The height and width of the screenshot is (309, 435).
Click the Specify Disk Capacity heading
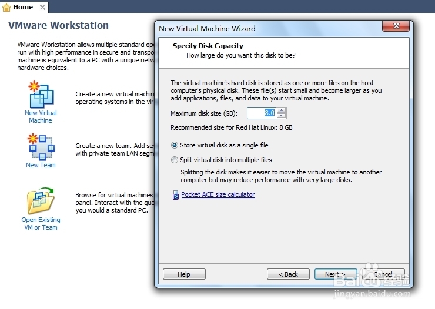click(x=208, y=46)
